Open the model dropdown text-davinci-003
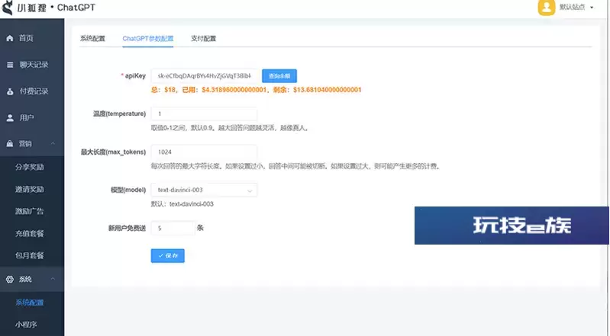This screenshot has height=336, width=610. [x=204, y=190]
